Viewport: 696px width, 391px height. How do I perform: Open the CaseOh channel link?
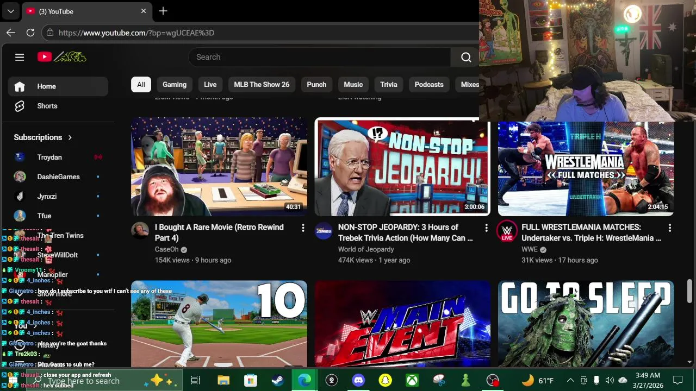167,249
